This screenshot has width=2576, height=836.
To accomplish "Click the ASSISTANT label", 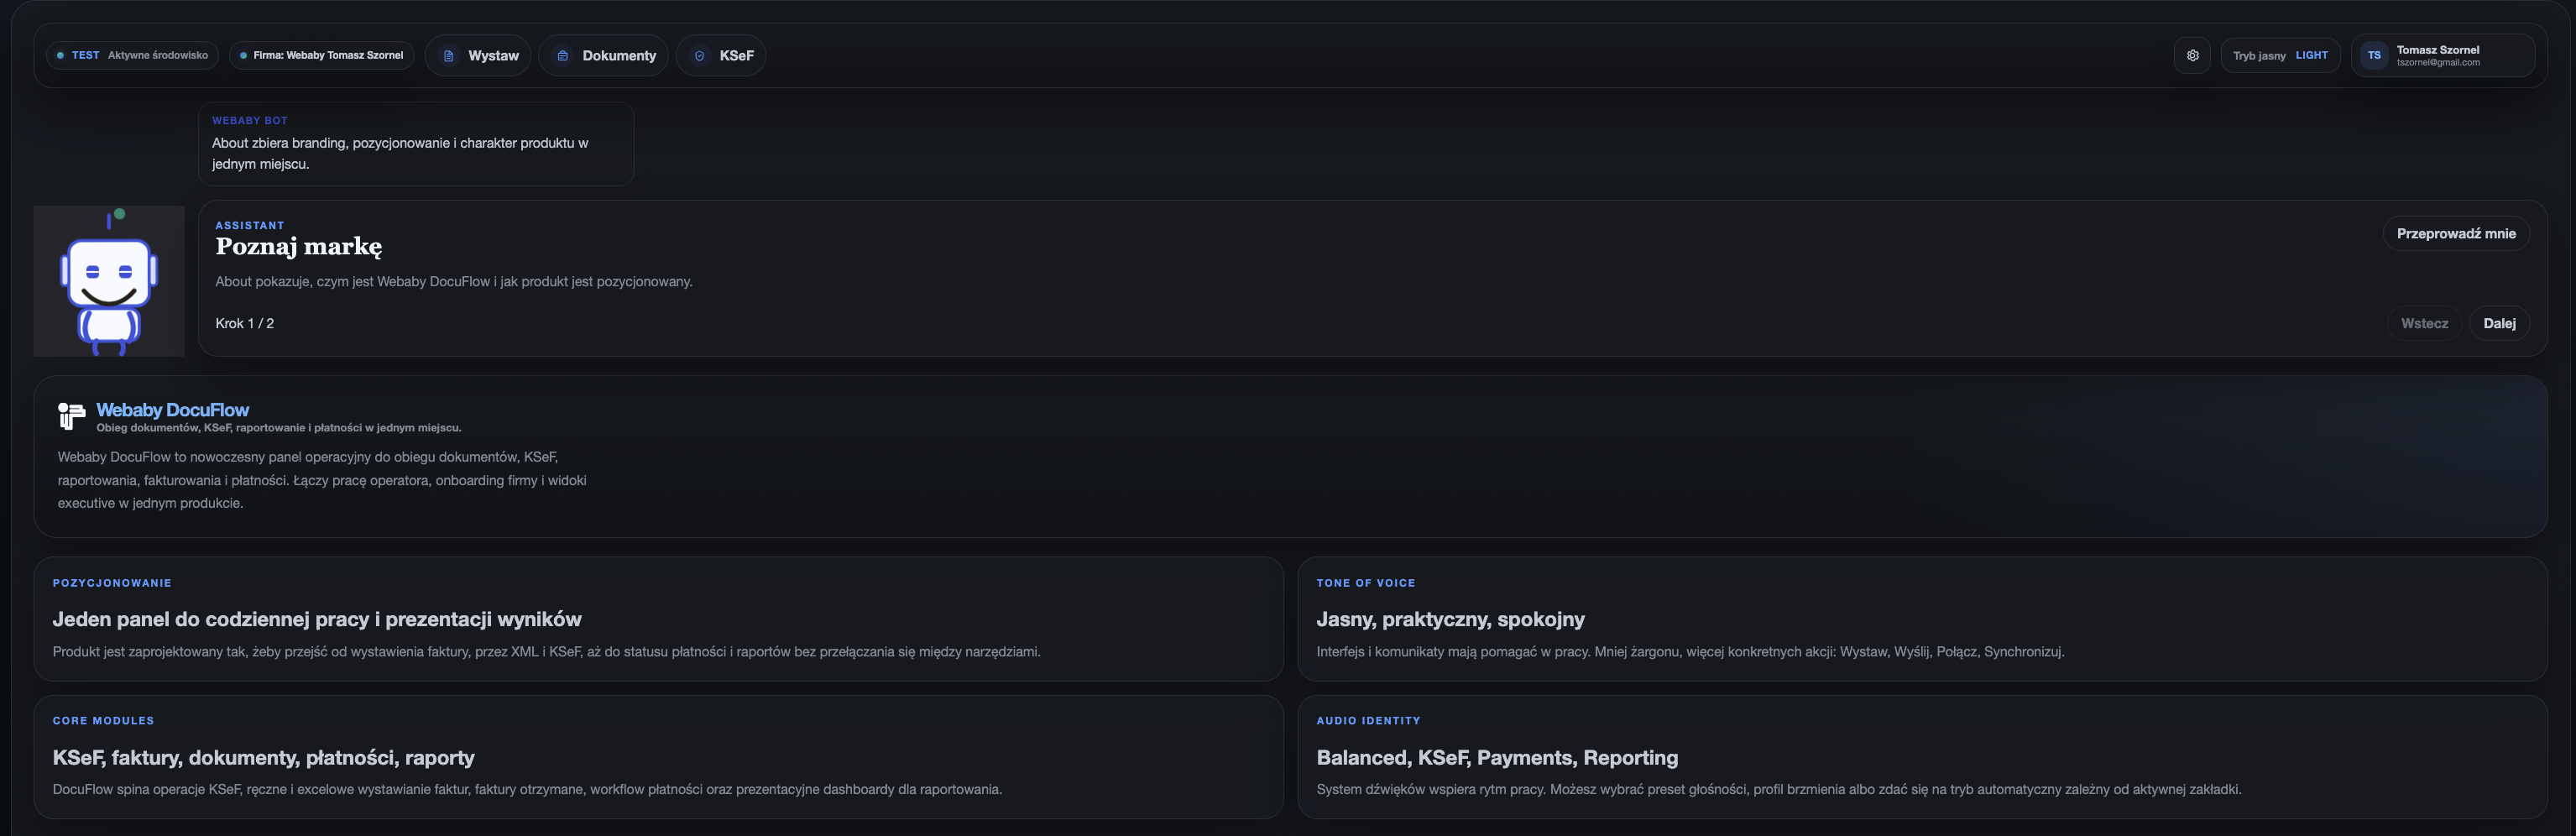I will (x=250, y=226).
